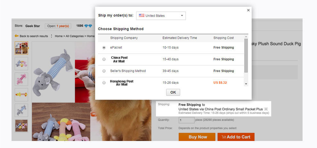This screenshot has width=317, height=148.
Task: Open the Home breadcrumb link
Action: 59,36
